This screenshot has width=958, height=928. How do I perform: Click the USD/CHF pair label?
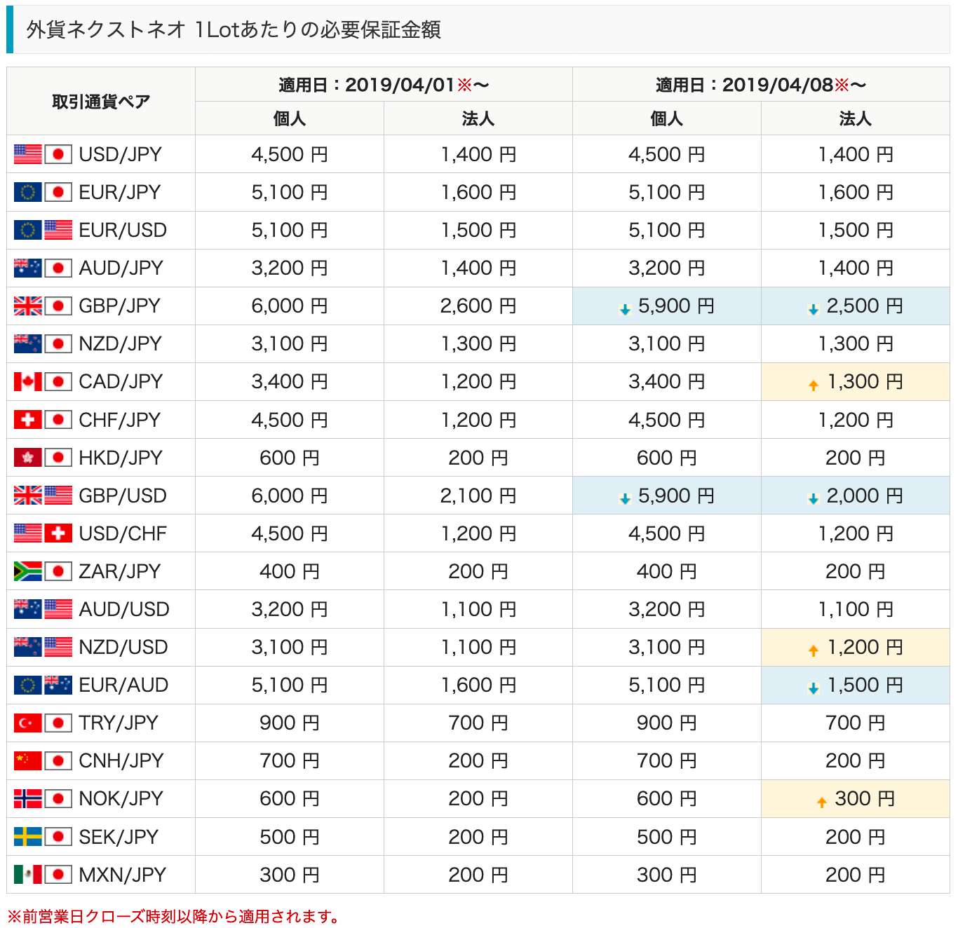[123, 533]
